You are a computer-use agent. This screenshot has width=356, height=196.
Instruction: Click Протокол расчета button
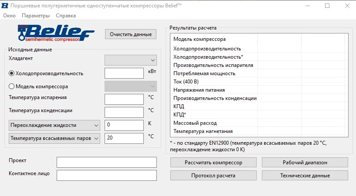pos(214,176)
